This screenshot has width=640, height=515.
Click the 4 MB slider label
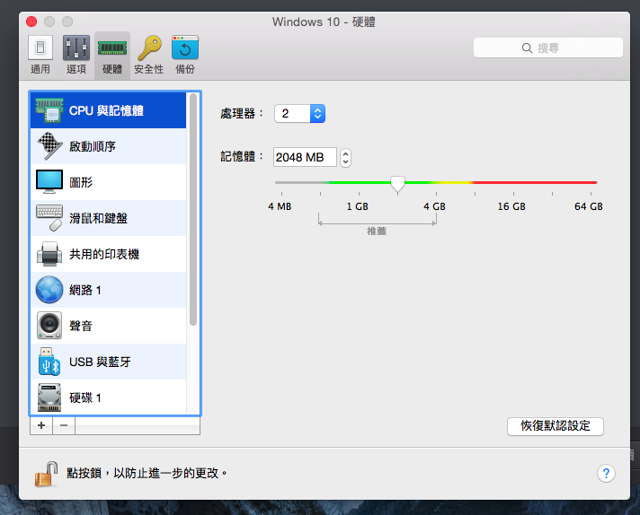pyautogui.click(x=280, y=206)
